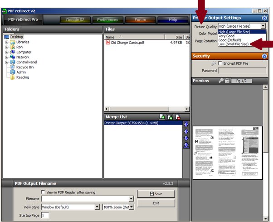The image size is (273, 222).
Task: Click the PDF reDirect Pro button
Action: 23,19
